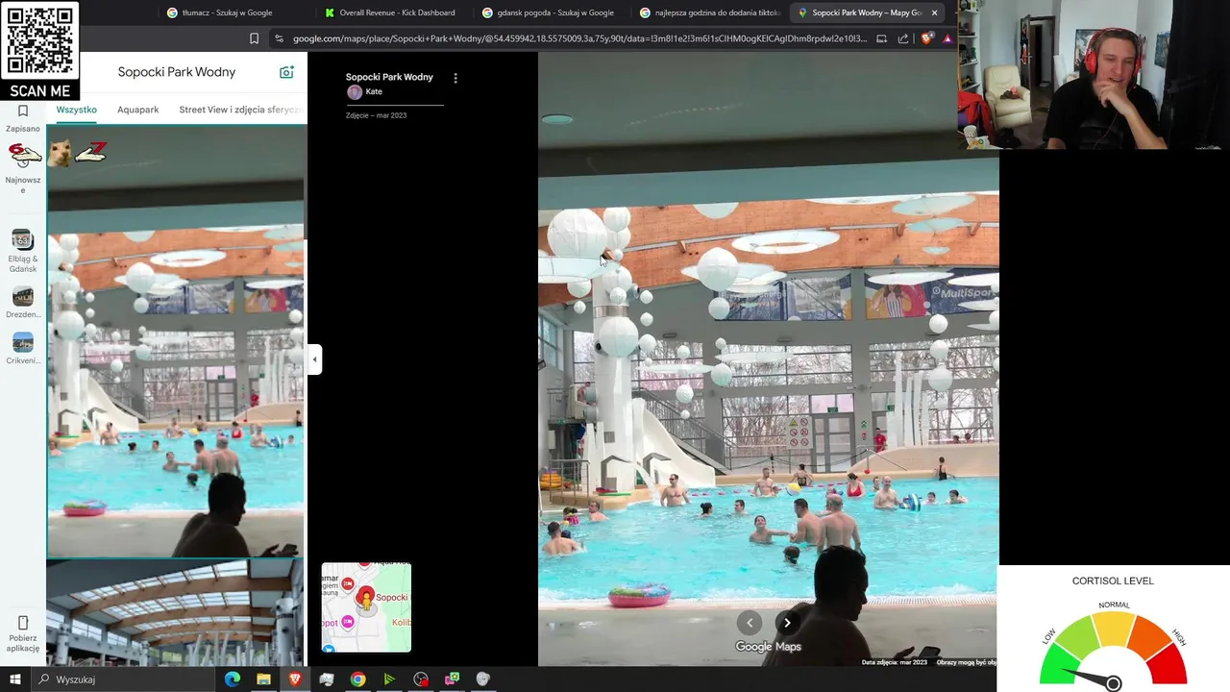
Task: Open the Brave Shields lion icon
Action: pos(926,38)
